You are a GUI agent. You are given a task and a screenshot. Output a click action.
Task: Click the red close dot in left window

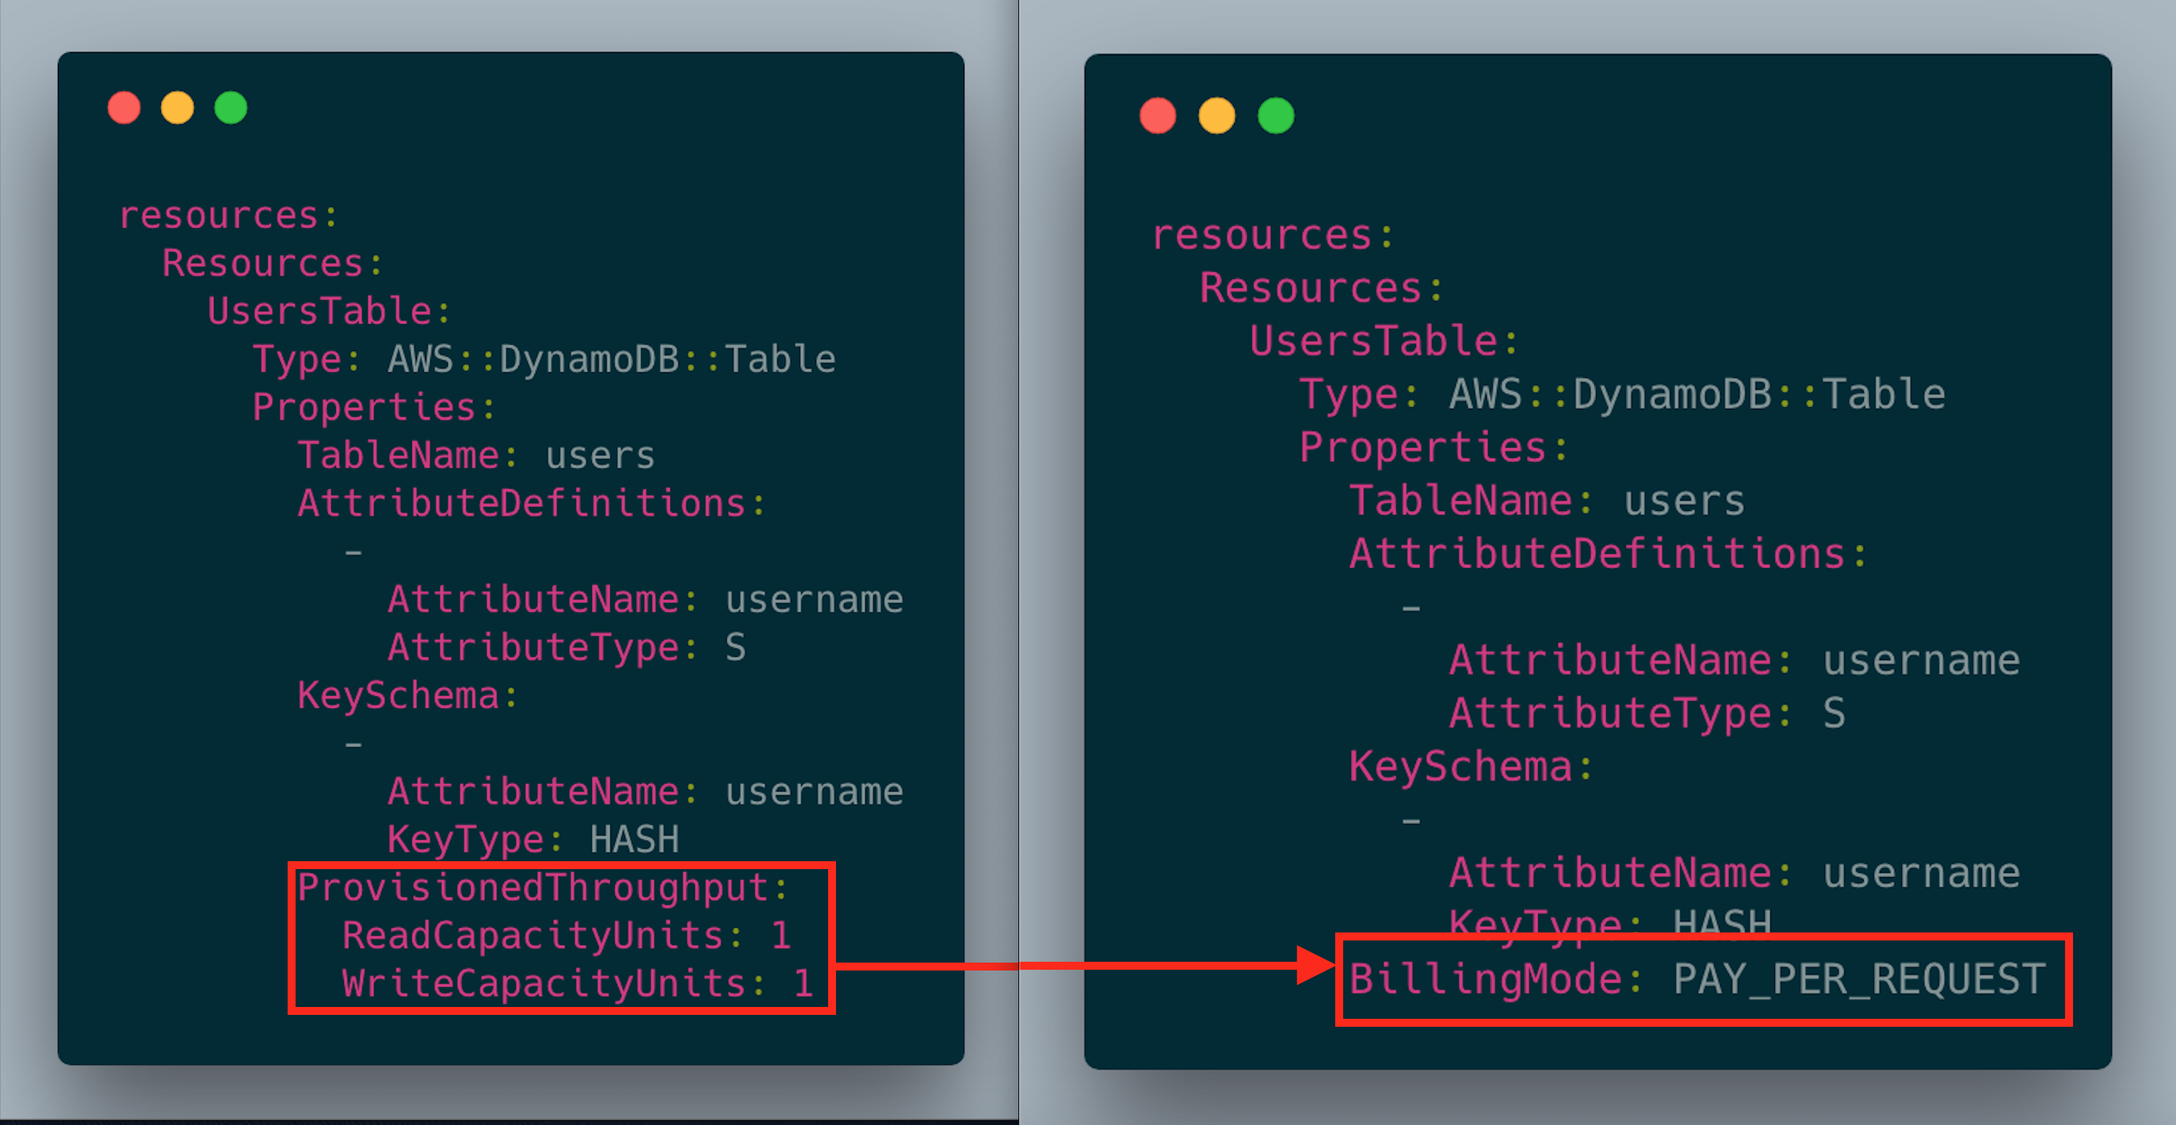pos(124,108)
